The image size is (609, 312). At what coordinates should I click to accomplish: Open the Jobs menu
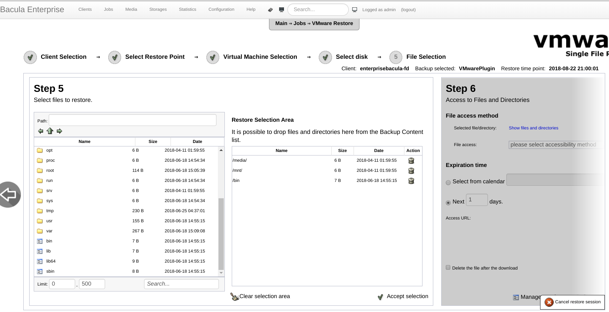(x=108, y=9)
